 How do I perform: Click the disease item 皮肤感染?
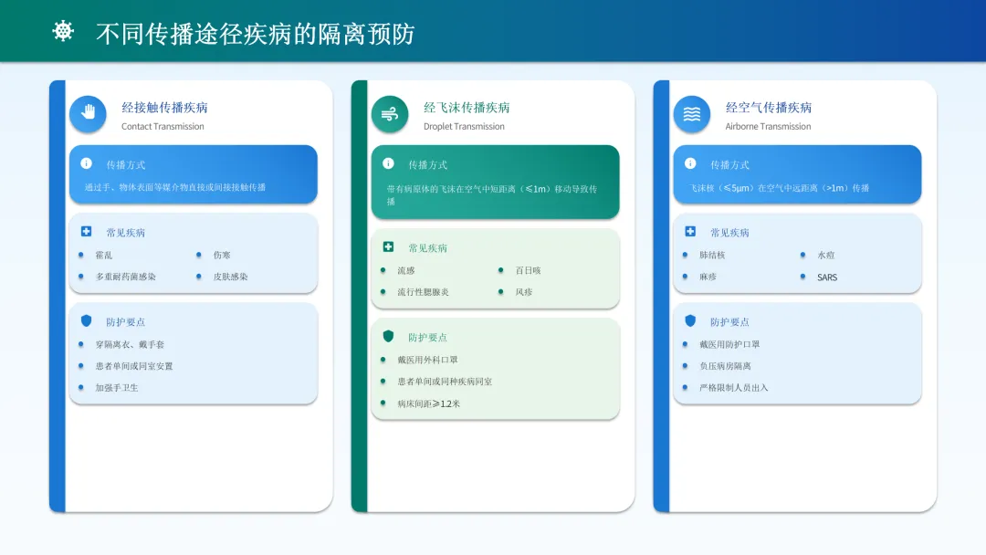tap(230, 277)
